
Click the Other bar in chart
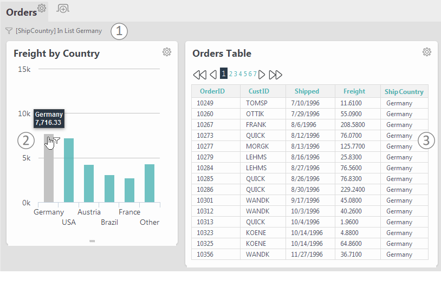pos(150,183)
